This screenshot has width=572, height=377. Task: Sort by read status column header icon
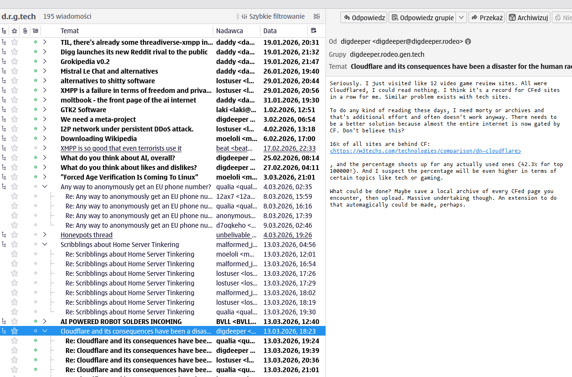click(35, 31)
